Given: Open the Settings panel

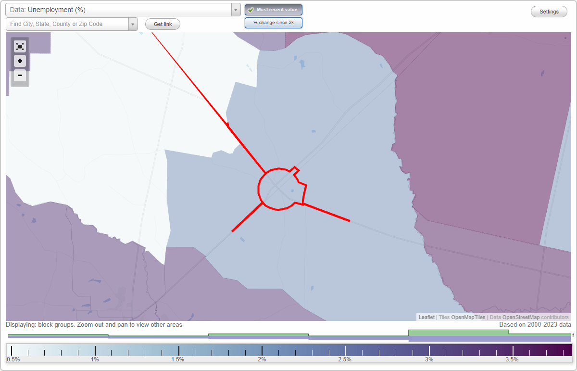Looking at the screenshot, I should (x=549, y=11).
